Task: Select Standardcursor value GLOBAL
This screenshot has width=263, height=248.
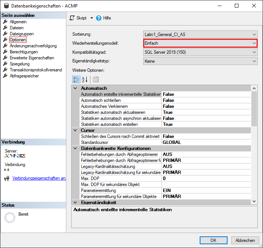Action: click(x=206, y=142)
